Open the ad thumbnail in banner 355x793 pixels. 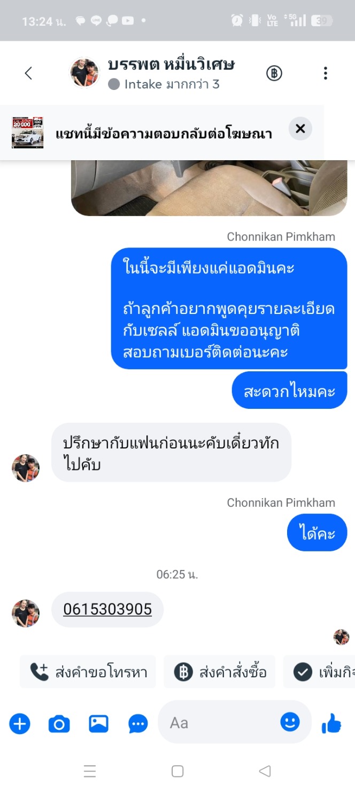click(x=27, y=132)
